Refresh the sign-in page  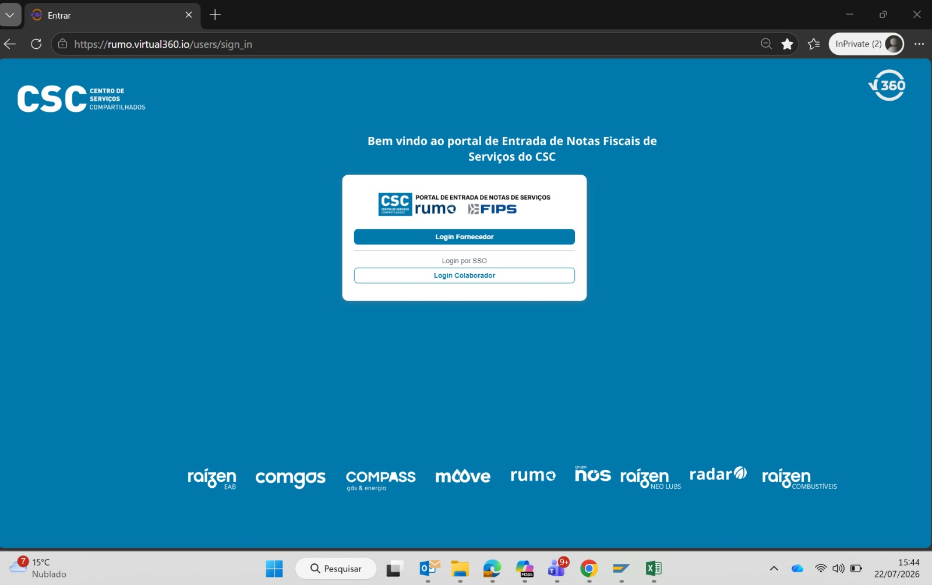[36, 44]
